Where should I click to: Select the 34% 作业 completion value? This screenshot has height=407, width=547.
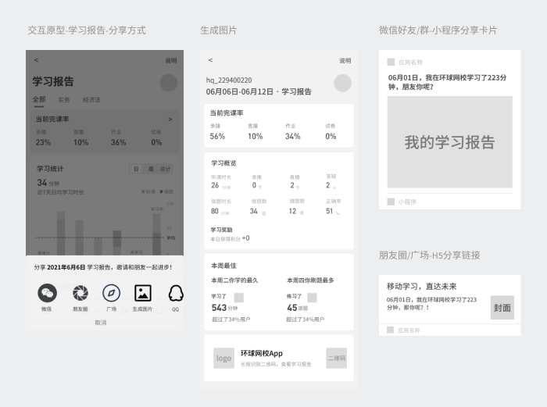click(293, 137)
